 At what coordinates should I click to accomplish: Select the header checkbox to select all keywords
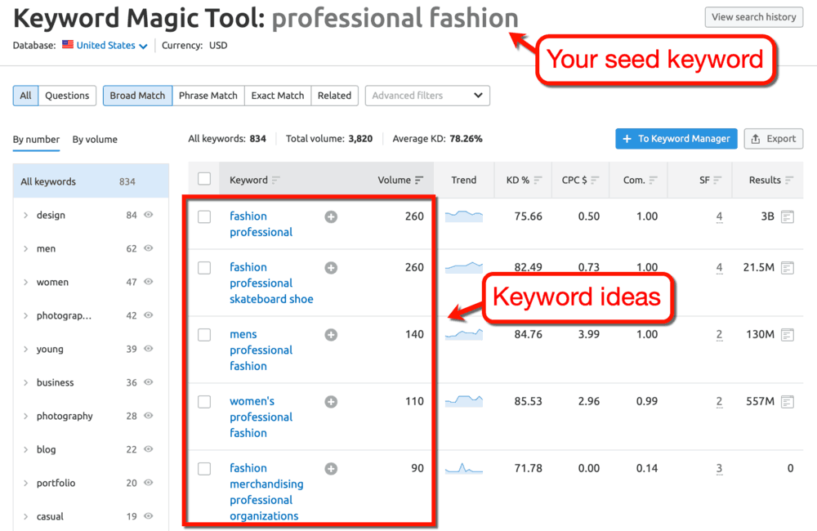coord(206,179)
